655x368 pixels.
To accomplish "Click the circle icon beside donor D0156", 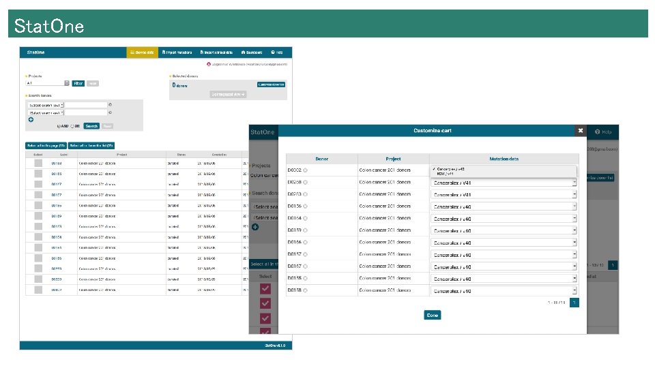I will [306, 206].
